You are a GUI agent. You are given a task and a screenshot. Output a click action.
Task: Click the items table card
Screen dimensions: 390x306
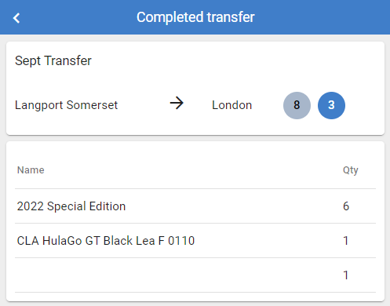point(195,221)
